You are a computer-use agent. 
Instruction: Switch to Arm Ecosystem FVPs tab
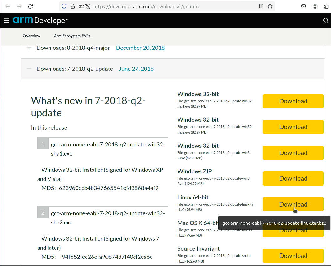[x=72, y=36]
